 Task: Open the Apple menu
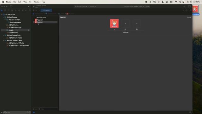click(3, 2)
